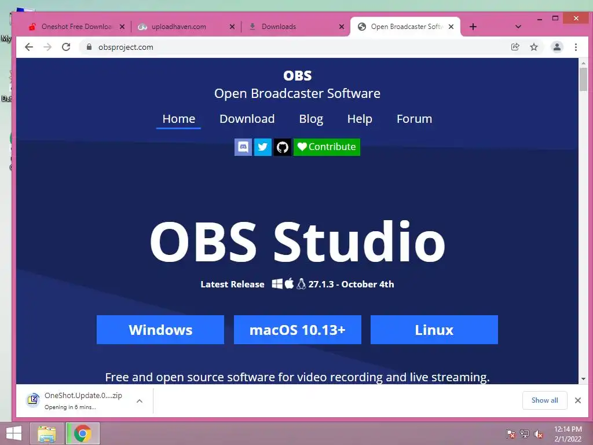593x445 pixels.
Task: Click the network tray icon
Action: tap(524, 434)
